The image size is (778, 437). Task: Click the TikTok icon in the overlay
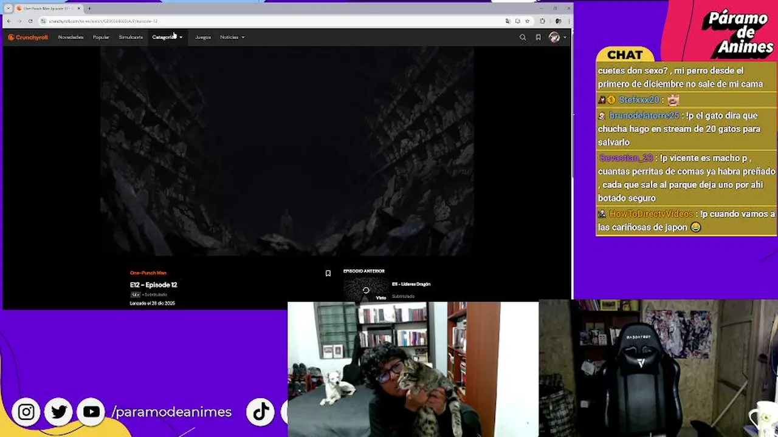(261, 412)
